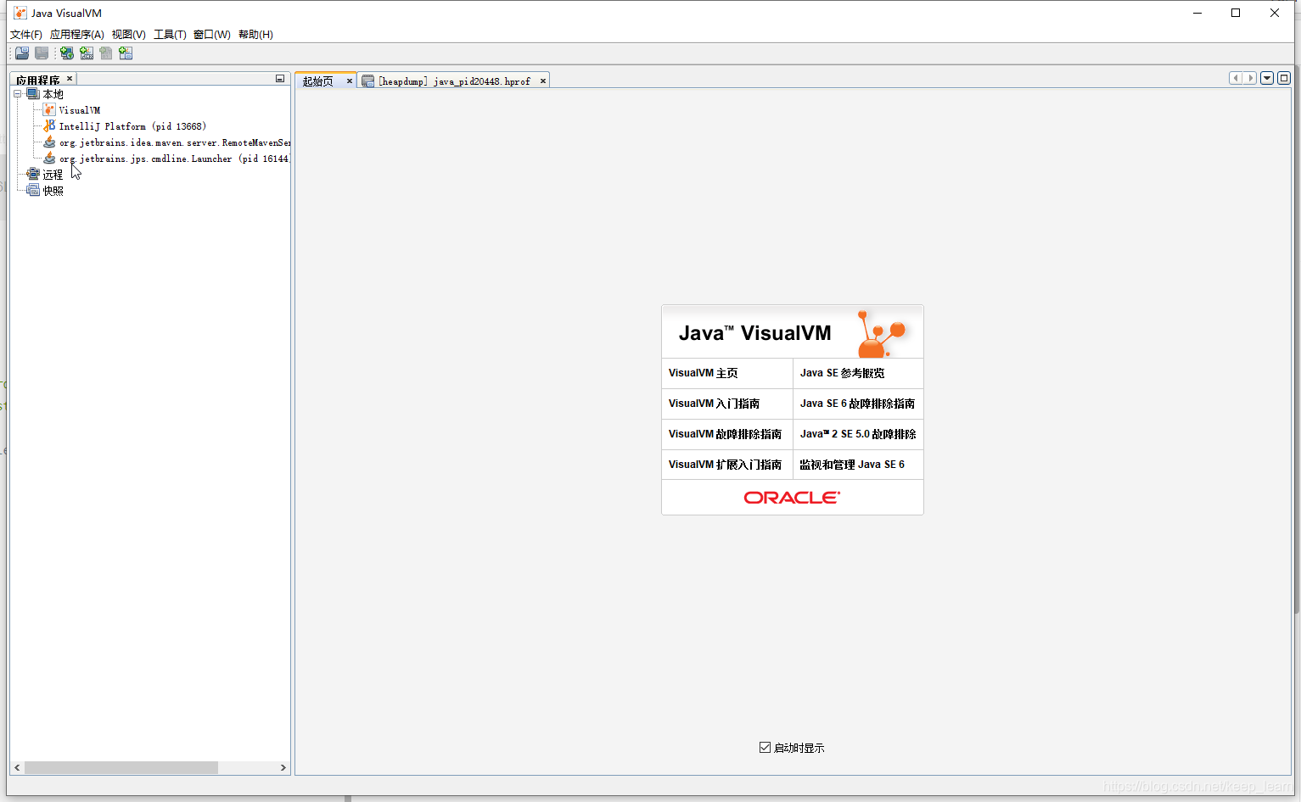The height and width of the screenshot is (802, 1301).
Task: Click the VisualVM application icon in the tree
Action: 49,110
